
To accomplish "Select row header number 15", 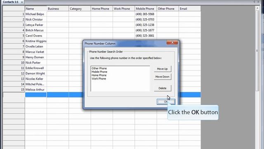I will coord(14,89).
